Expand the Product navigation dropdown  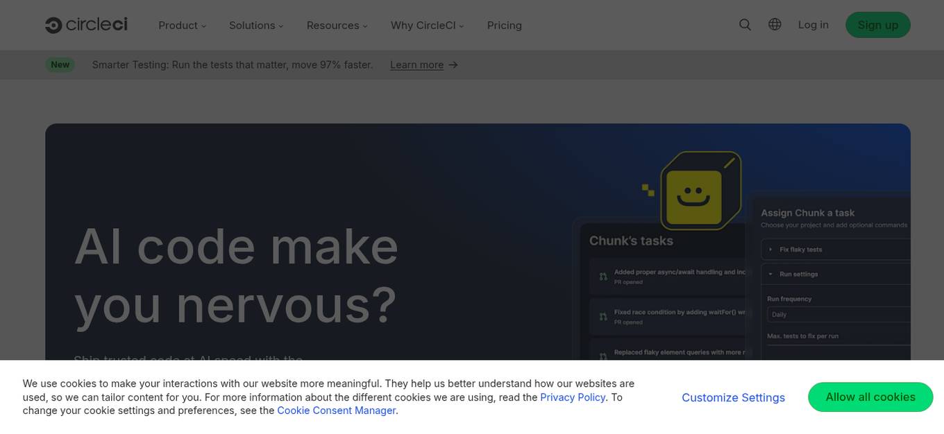pyautogui.click(x=181, y=25)
